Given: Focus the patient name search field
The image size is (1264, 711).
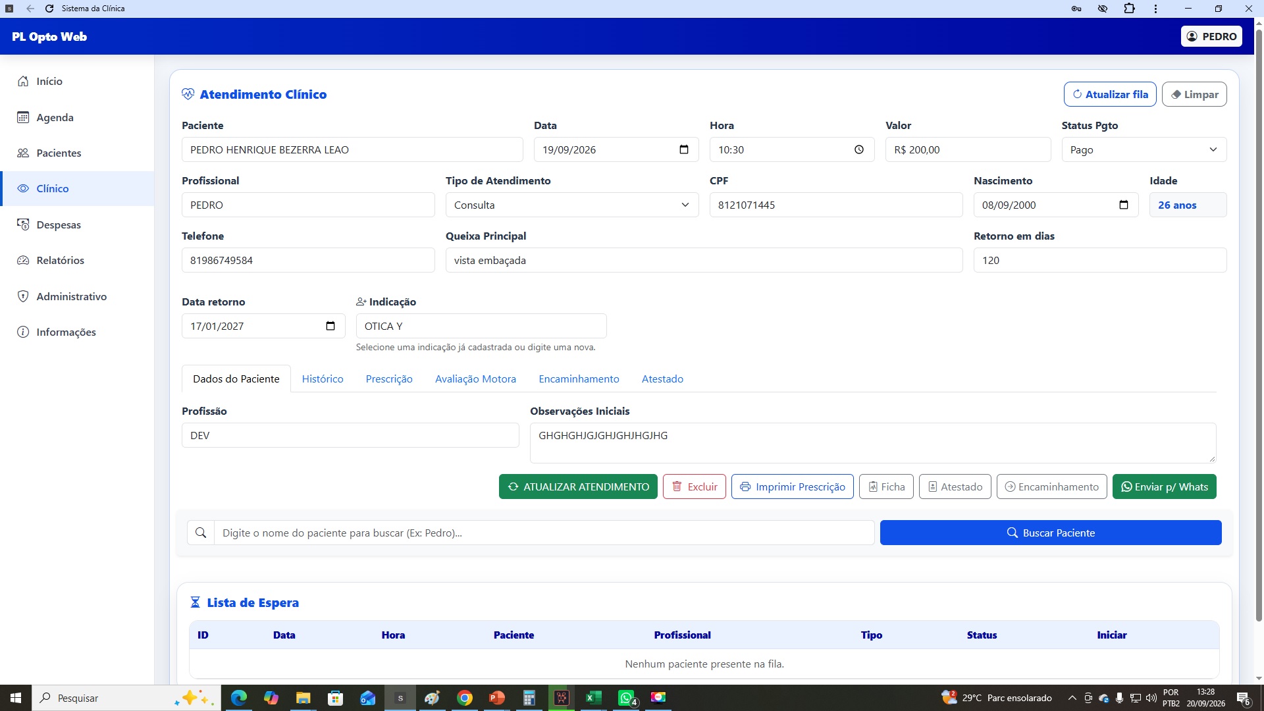Looking at the screenshot, I should click(x=544, y=533).
